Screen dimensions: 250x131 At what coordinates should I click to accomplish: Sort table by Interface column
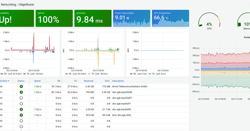pos(4,81)
